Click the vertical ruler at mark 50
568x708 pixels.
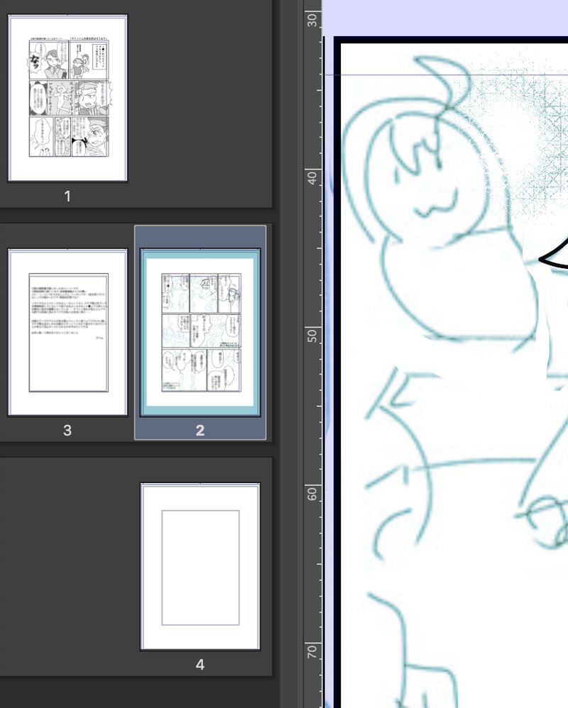pyautogui.click(x=312, y=336)
